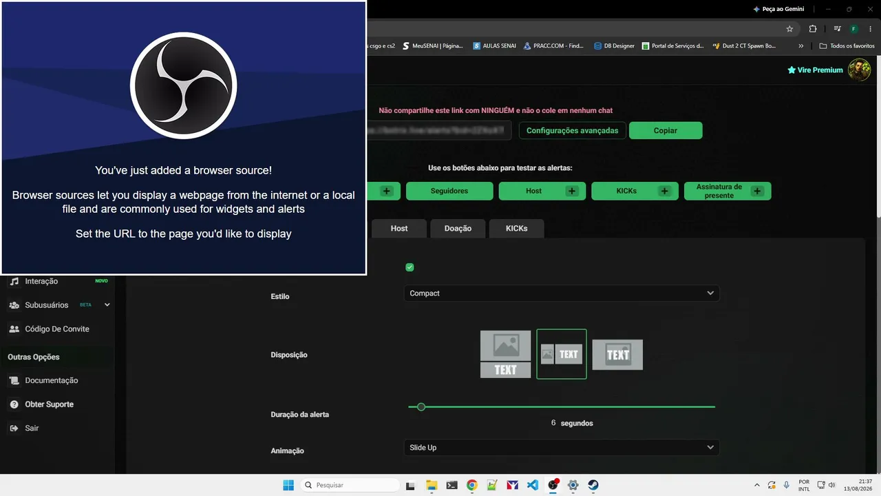Click the Pesquisar taskbar search box

[x=349, y=485]
